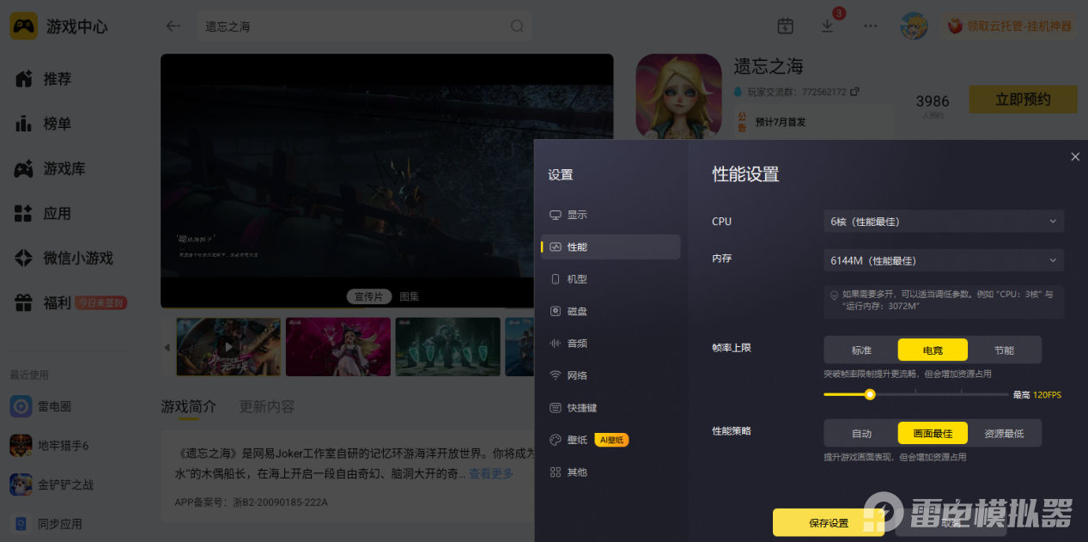Click the FPS slider handle
This screenshot has width=1088, height=542.
(870, 394)
